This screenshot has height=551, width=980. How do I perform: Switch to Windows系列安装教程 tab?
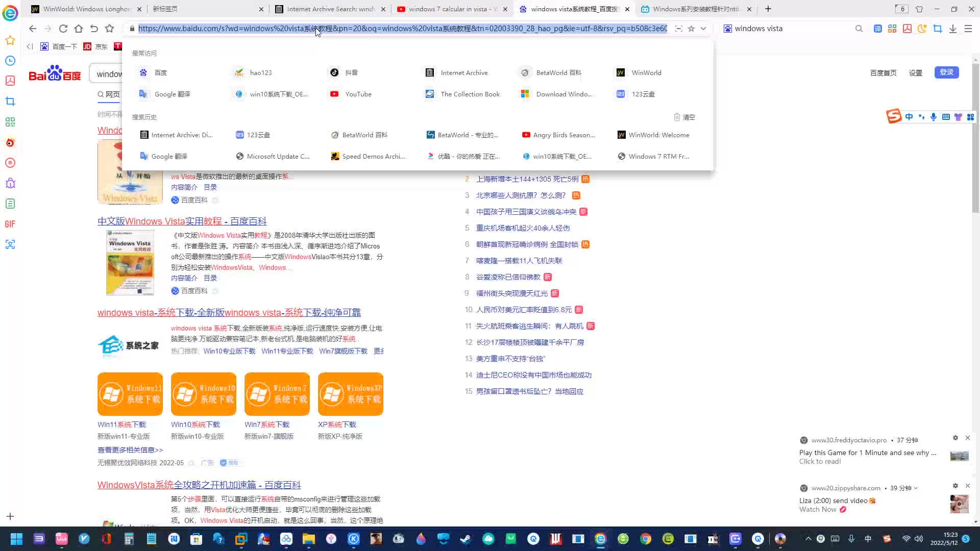(695, 9)
